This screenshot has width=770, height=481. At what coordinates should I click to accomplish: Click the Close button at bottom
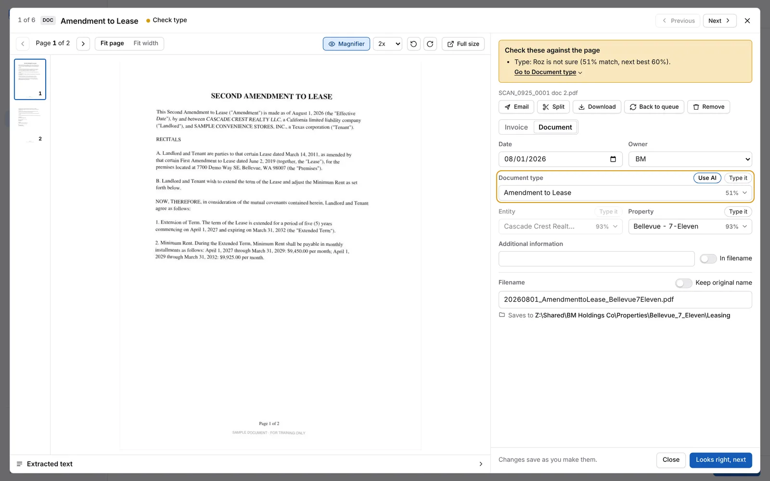[x=671, y=460]
